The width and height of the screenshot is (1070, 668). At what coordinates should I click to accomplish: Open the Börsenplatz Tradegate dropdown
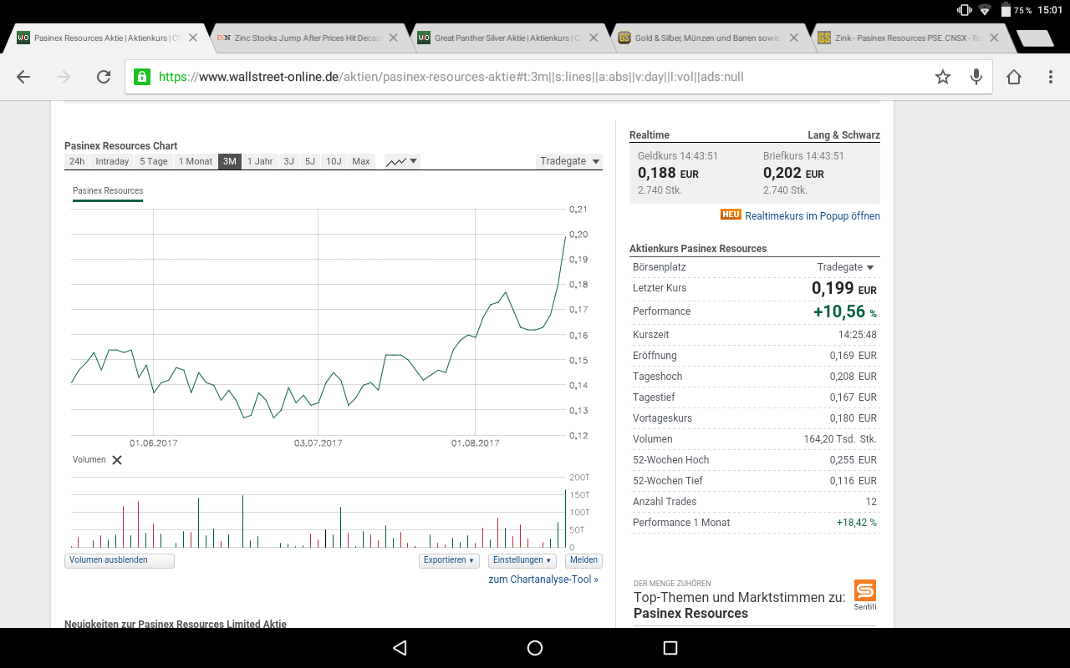pos(846,267)
